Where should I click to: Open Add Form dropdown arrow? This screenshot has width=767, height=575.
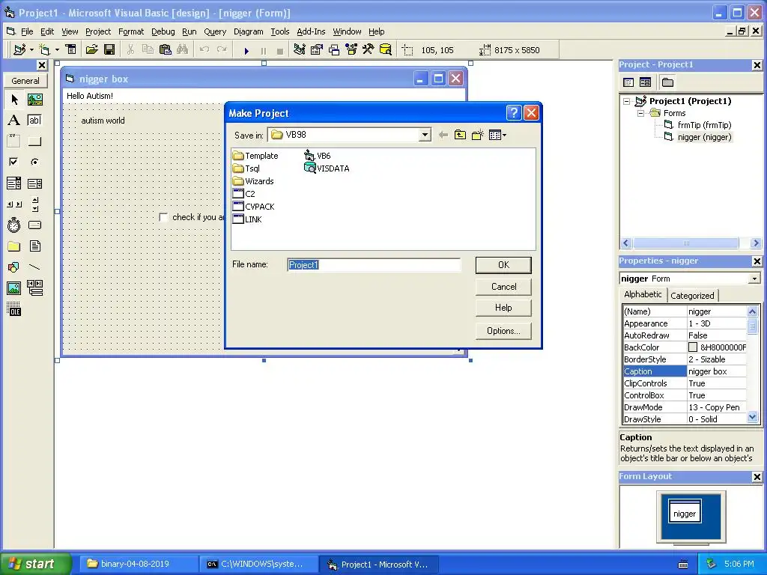pyautogui.click(x=57, y=50)
